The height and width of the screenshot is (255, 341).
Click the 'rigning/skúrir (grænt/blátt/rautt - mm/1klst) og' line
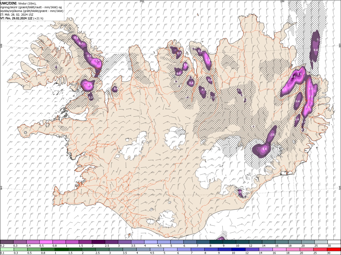31,7
